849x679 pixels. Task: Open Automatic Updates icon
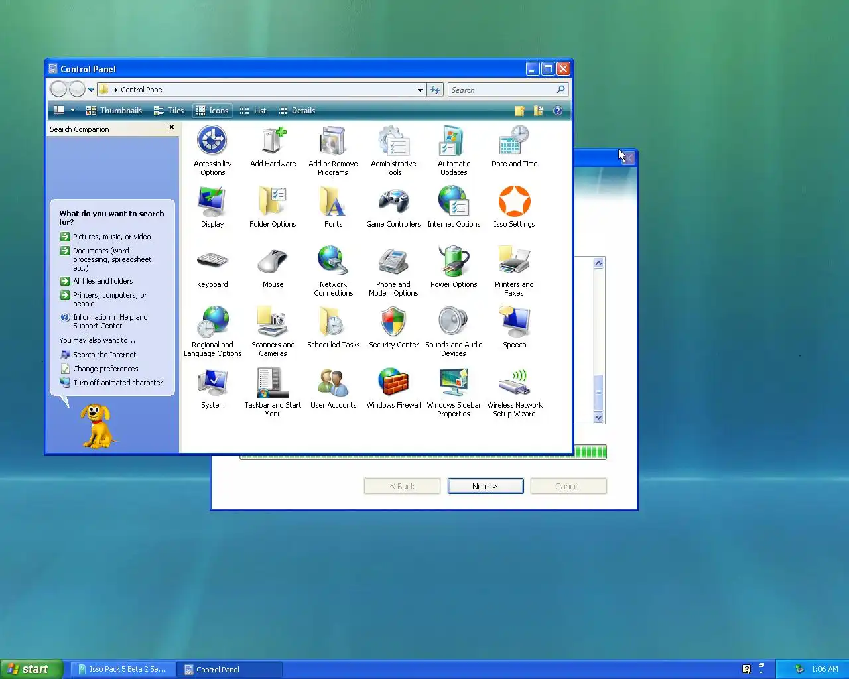pos(454,151)
